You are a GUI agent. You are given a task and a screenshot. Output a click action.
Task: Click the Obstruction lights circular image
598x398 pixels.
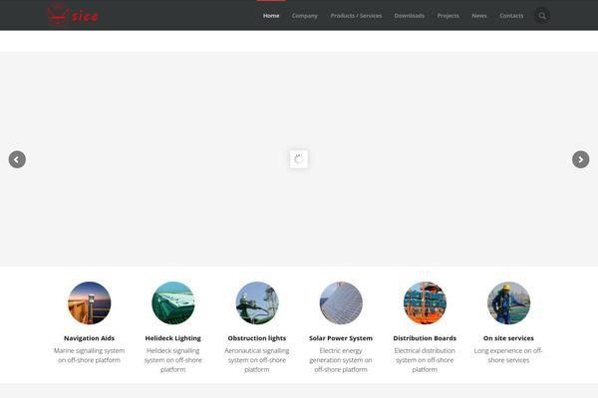pos(257,303)
